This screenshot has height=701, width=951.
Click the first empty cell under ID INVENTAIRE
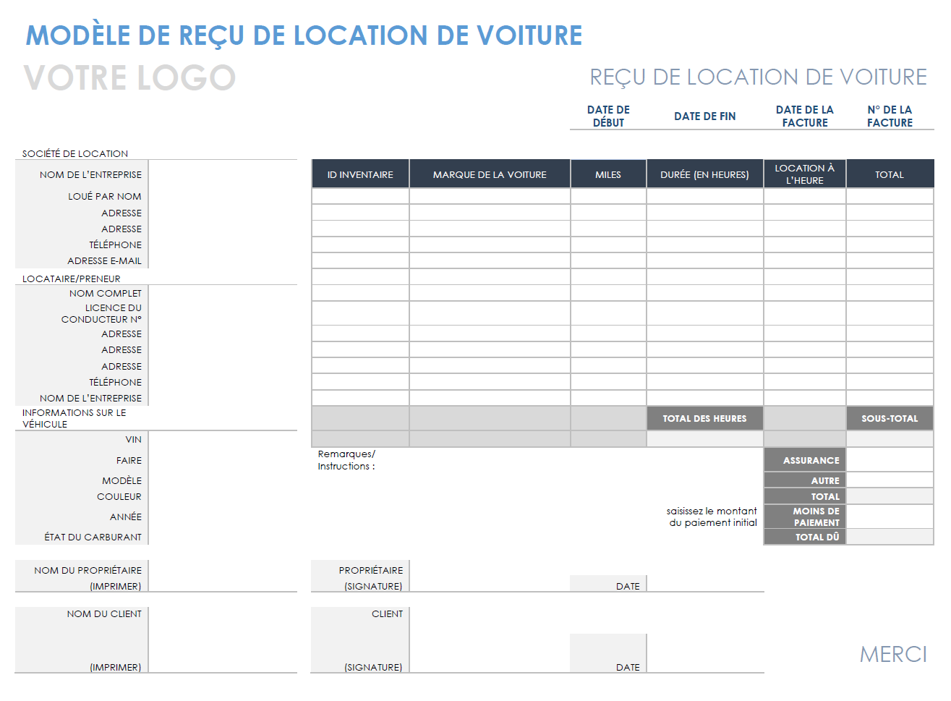coord(360,196)
